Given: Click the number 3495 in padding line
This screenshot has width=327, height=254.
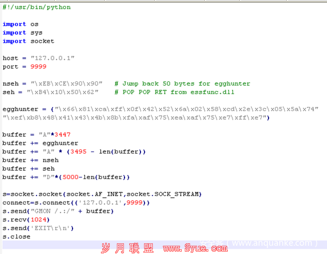Looking at the screenshot, I should (x=79, y=152).
